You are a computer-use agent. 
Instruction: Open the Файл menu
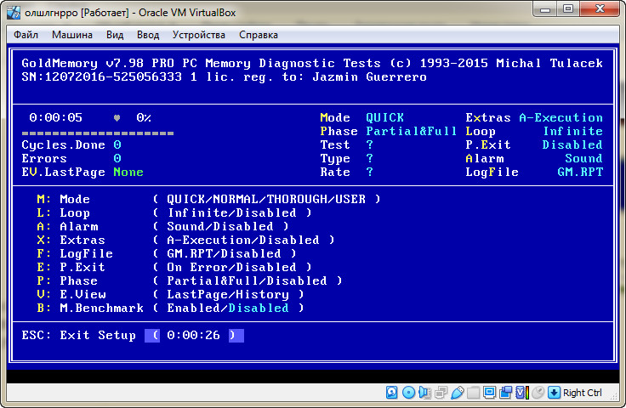pyautogui.click(x=26, y=35)
